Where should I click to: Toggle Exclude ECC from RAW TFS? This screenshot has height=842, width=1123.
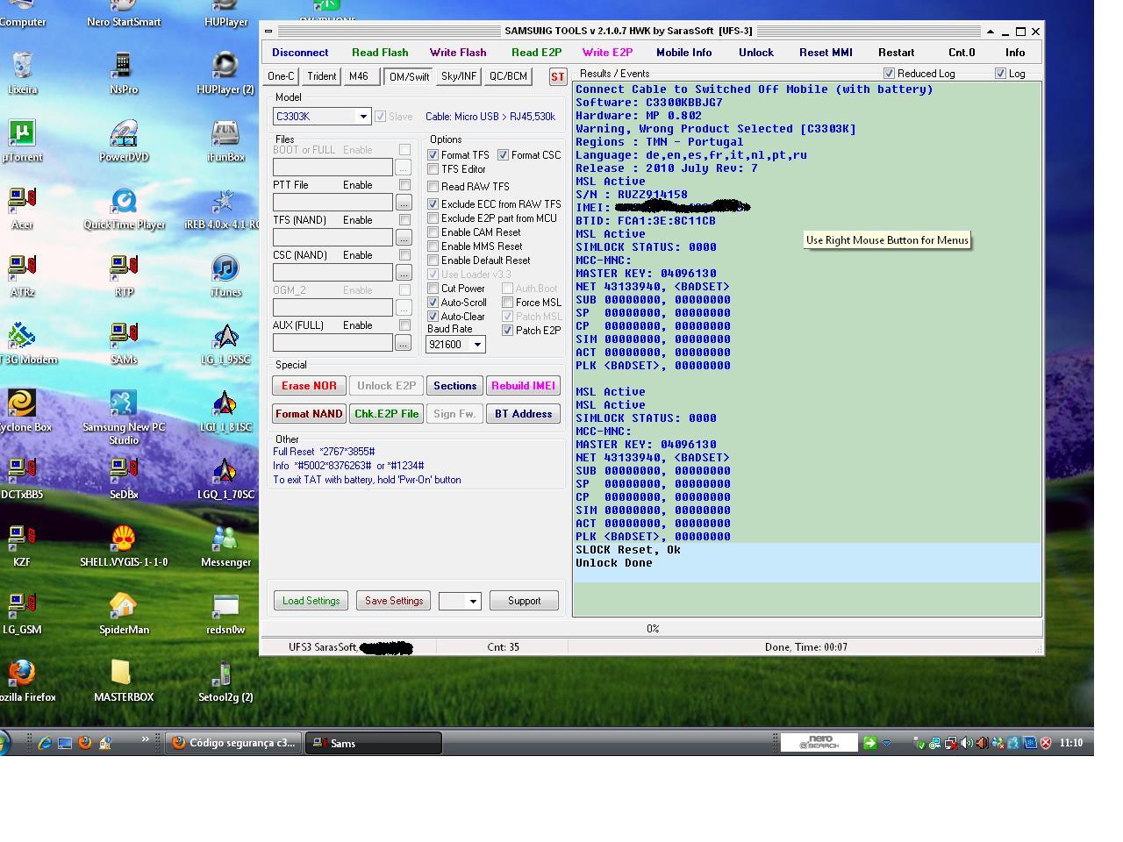[x=433, y=204]
